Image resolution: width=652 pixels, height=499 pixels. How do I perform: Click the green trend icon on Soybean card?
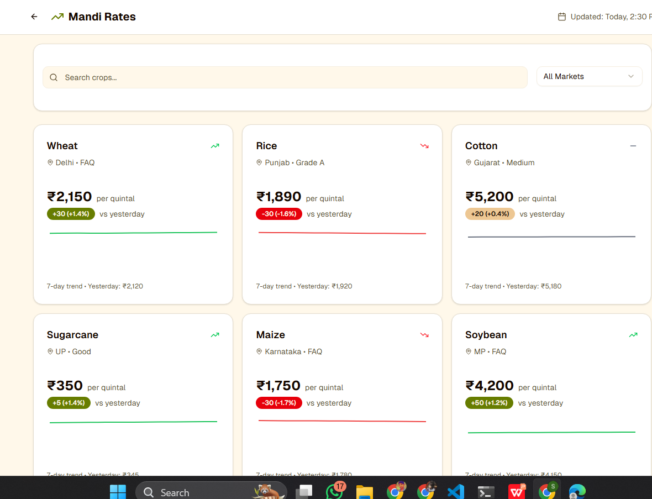(633, 335)
